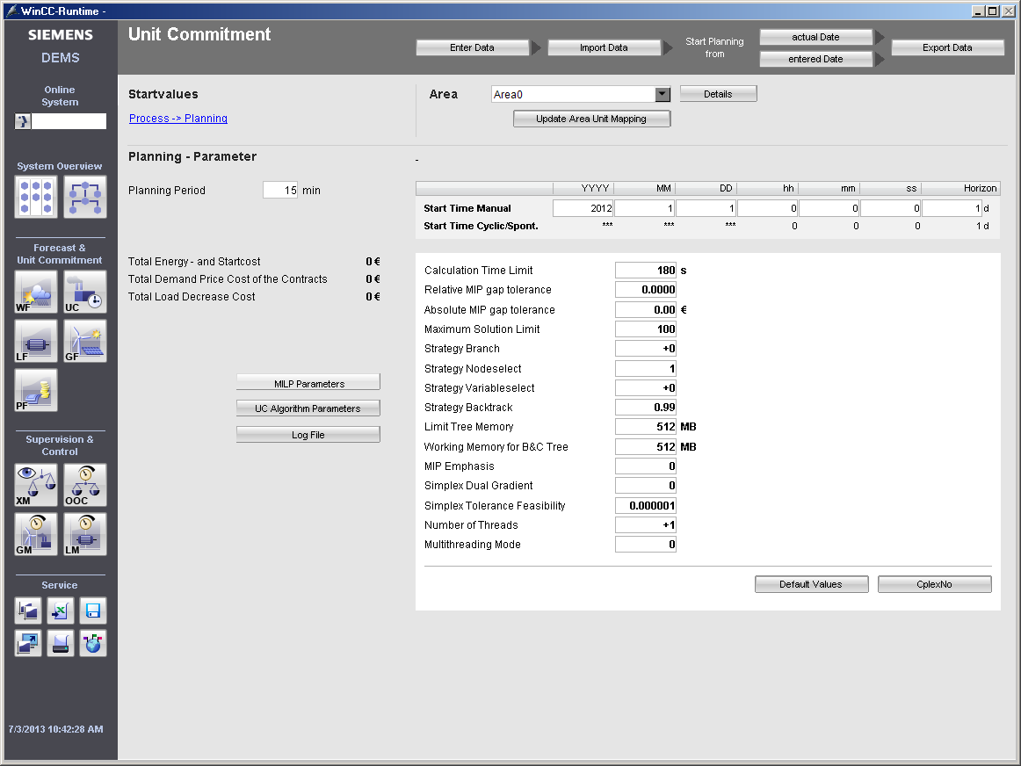Click the Limit Tree Memory field
The width and height of the screenshot is (1021, 766).
pos(646,427)
